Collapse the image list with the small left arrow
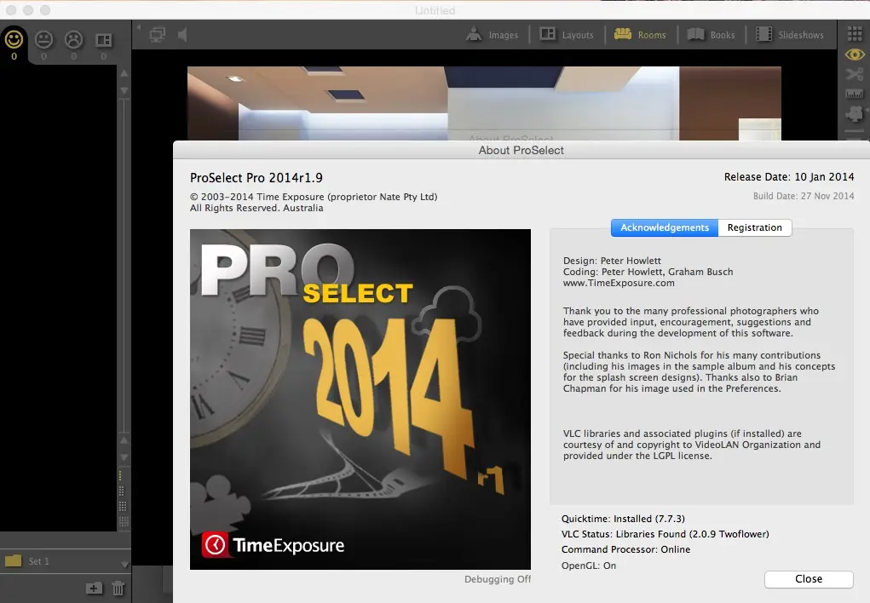The image size is (870, 603). pos(139,26)
